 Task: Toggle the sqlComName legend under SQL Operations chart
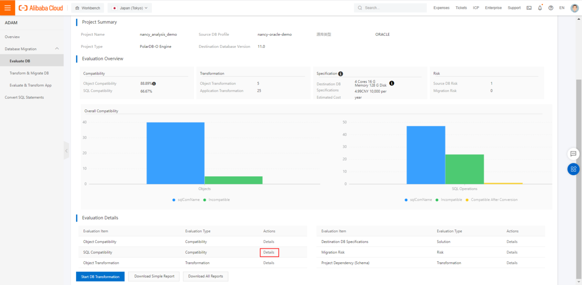pos(419,199)
